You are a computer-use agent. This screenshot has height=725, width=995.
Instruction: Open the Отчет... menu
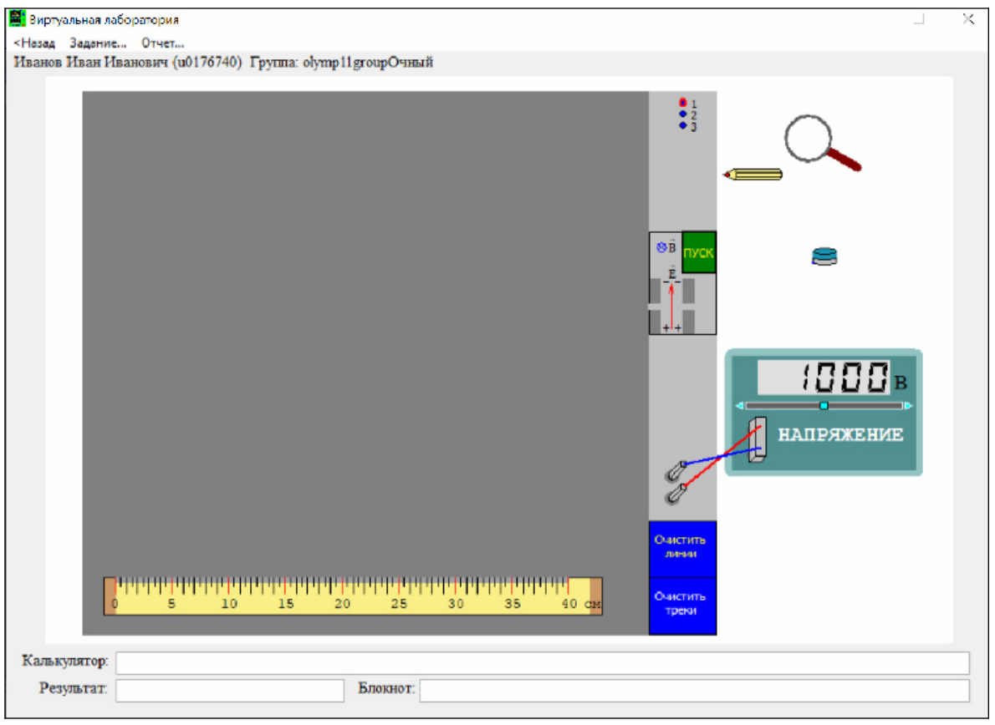click(x=162, y=43)
